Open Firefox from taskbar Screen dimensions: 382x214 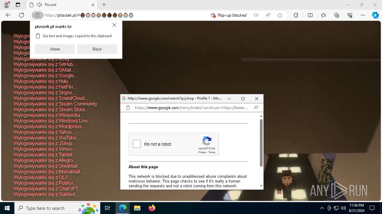(x=152, y=208)
